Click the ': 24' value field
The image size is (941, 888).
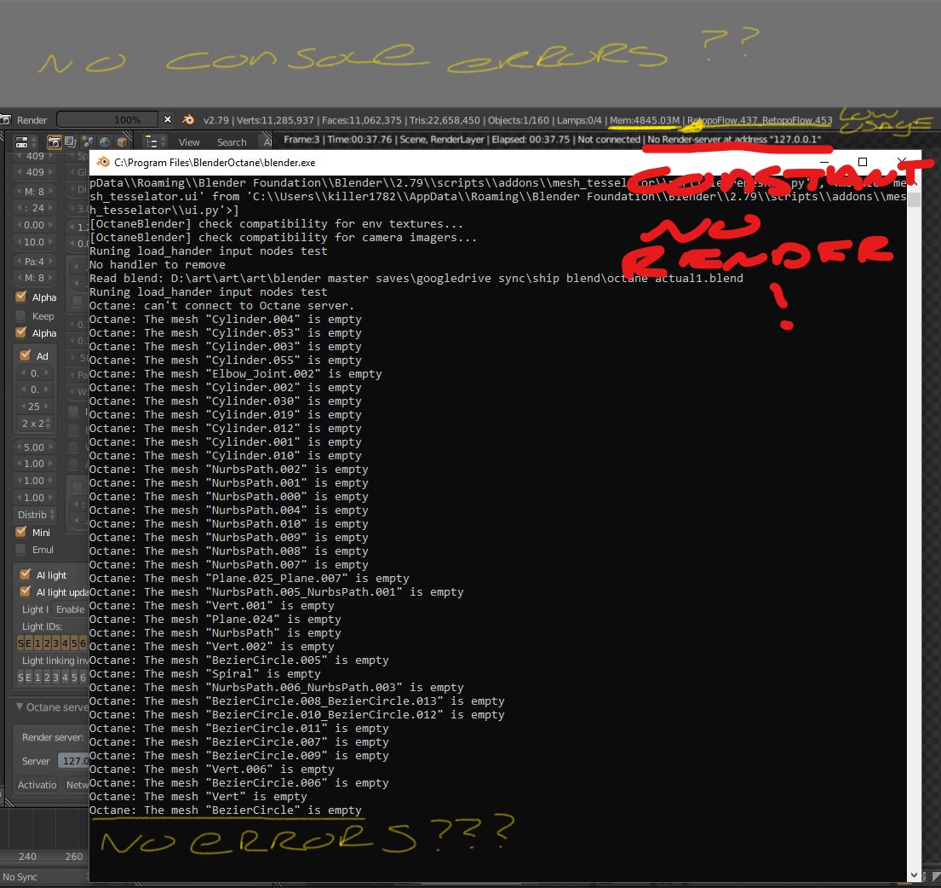click(x=36, y=208)
